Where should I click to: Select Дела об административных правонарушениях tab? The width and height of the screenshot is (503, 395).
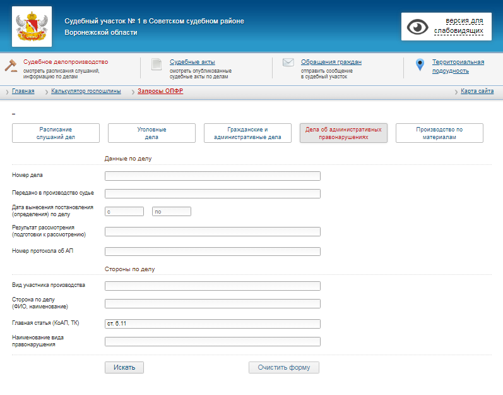[x=343, y=133]
